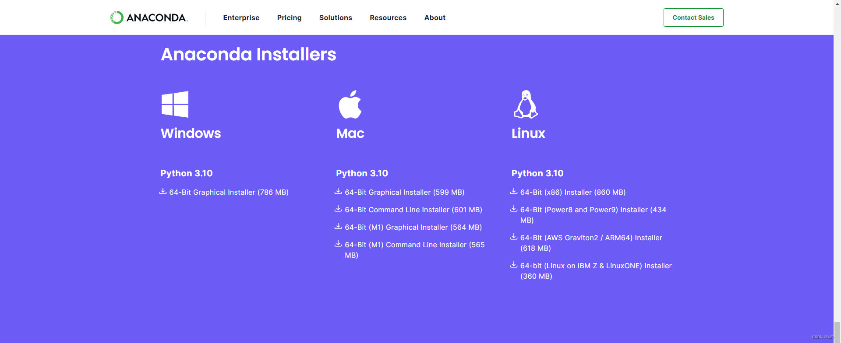Click download icon for Mac 599 MB Graphical Installer
The height and width of the screenshot is (343, 841).
click(338, 191)
